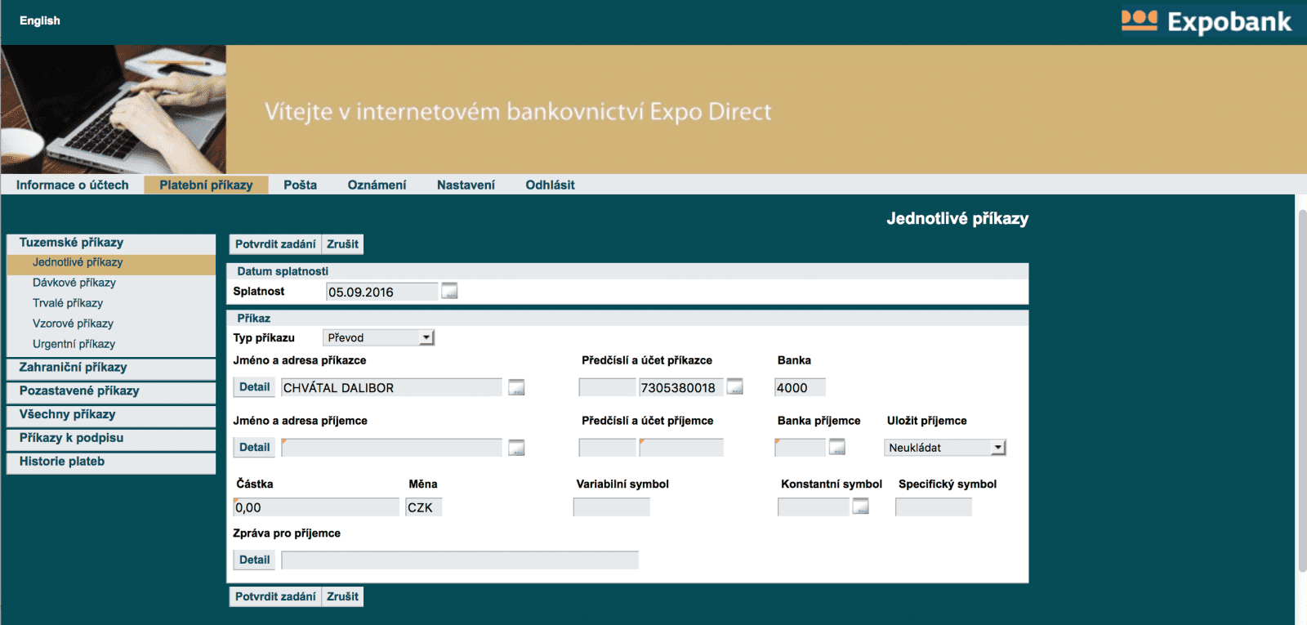Viewport: 1307px width, 625px height.
Task: Click Detail button for příkazce
Action: (255, 387)
